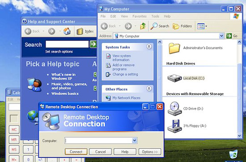
Task: Click Back arrow in My Computer toolbar
Action: 105,26
